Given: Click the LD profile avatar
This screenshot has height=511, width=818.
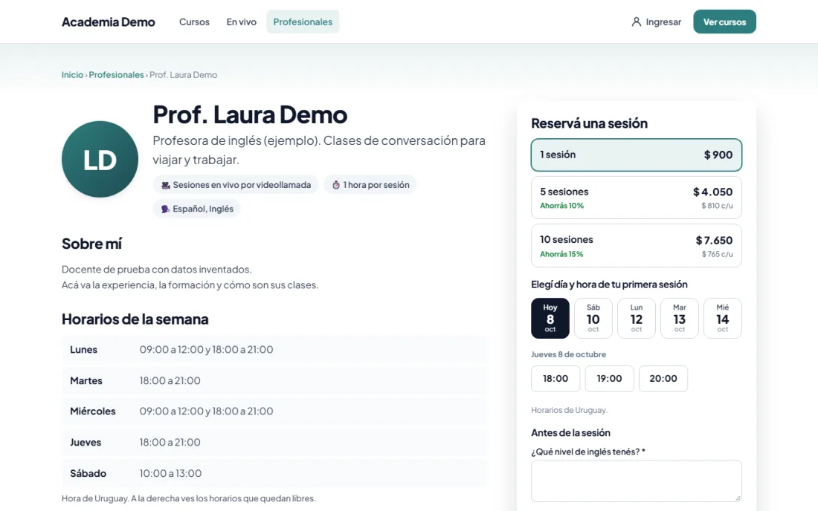Looking at the screenshot, I should [100, 160].
